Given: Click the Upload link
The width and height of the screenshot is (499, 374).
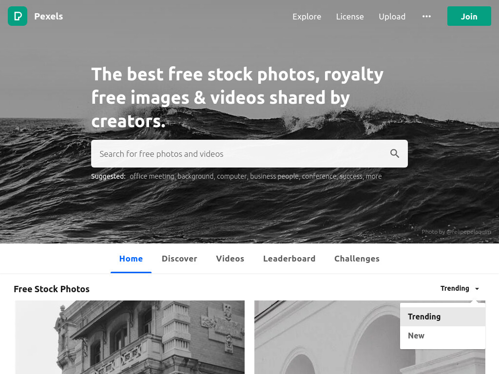Looking at the screenshot, I should (392, 17).
